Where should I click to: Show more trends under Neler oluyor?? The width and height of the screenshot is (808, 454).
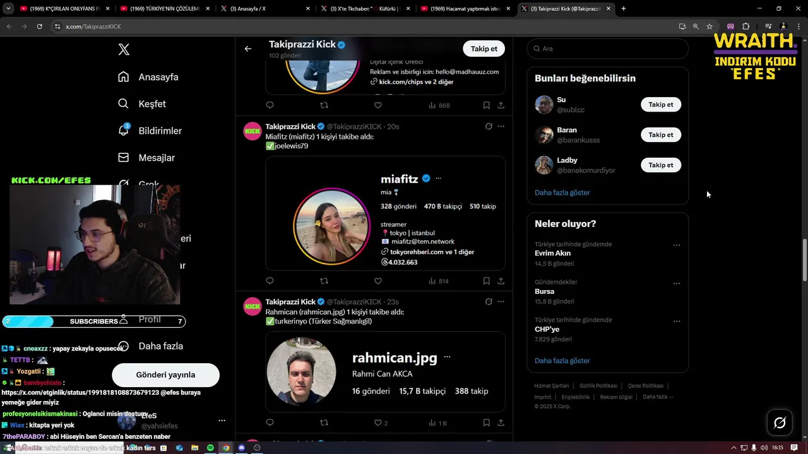pos(562,361)
